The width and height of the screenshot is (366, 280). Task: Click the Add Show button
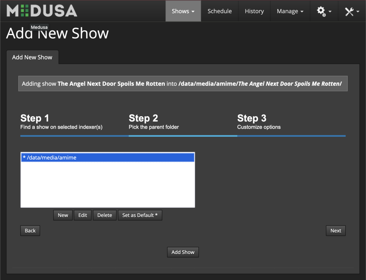click(183, 252)
